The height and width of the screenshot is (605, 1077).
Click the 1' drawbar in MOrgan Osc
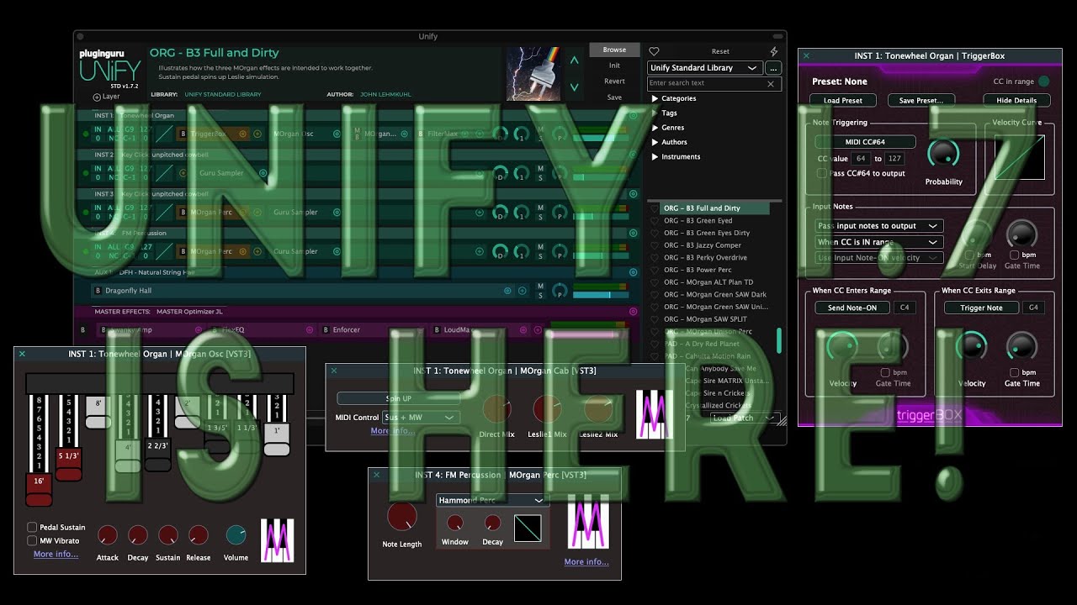click(x=277, y=439)
